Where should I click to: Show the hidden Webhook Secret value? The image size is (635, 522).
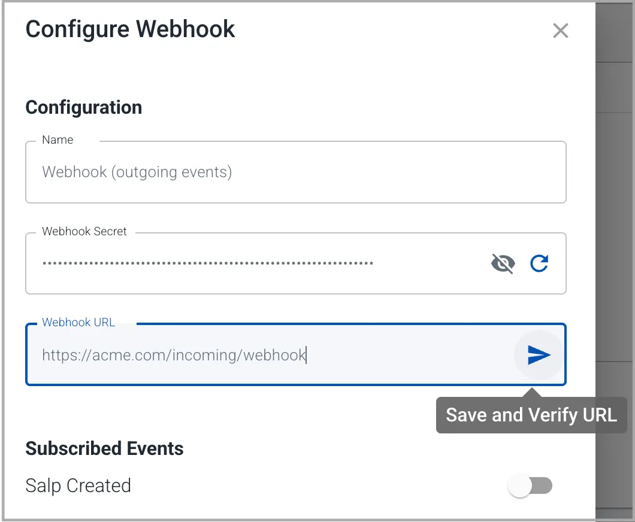pos(503,263)
